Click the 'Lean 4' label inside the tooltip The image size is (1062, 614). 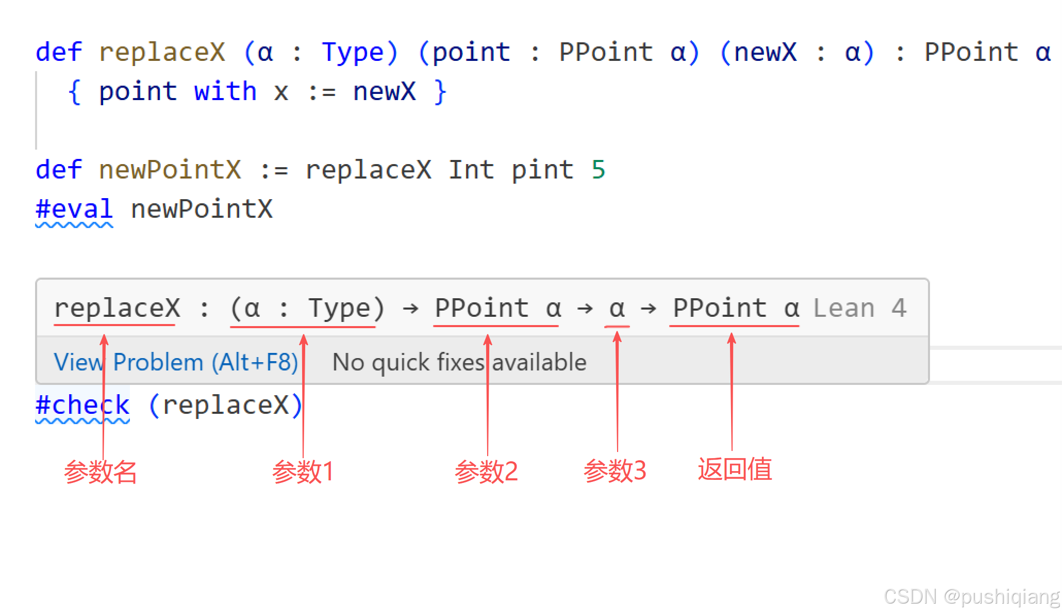click(x=860, y=308)
